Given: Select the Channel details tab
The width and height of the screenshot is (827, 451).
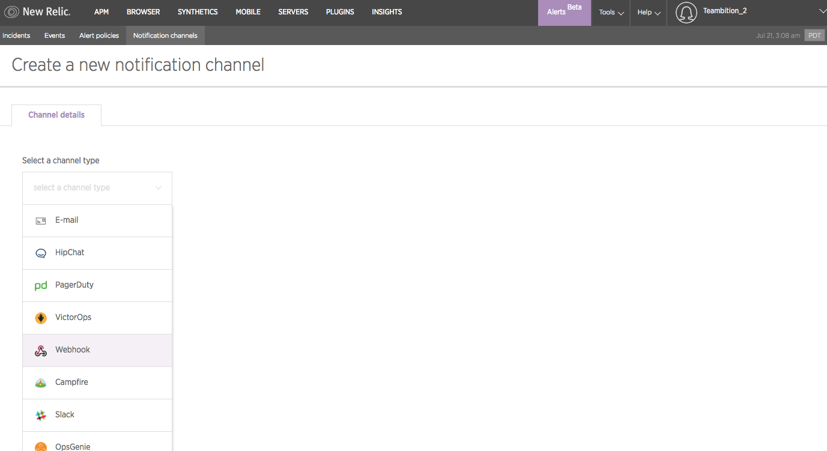Looking at the screenshot, I should coord(56,115).
